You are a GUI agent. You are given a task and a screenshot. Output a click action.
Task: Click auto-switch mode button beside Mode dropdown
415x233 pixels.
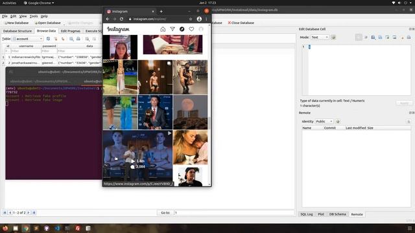pyautogui.click(x=333, y=38)
